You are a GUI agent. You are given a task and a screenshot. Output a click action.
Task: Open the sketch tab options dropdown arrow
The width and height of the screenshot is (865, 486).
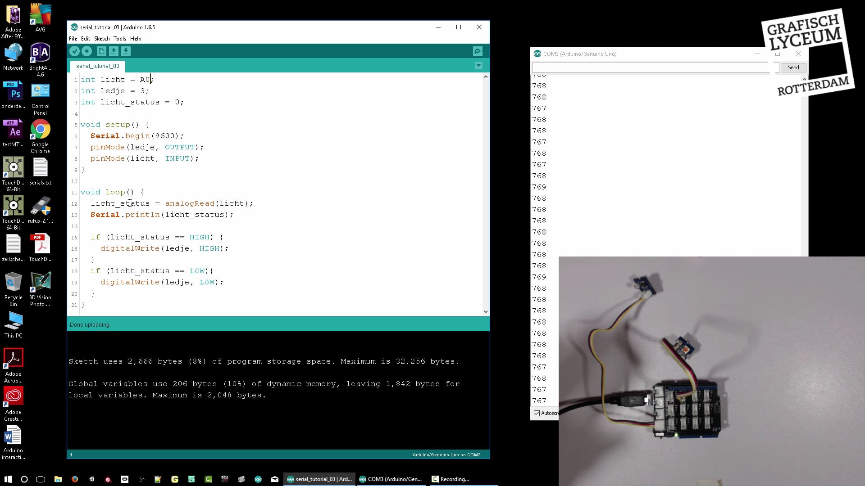pyautogui.click(x=478, y=66)
